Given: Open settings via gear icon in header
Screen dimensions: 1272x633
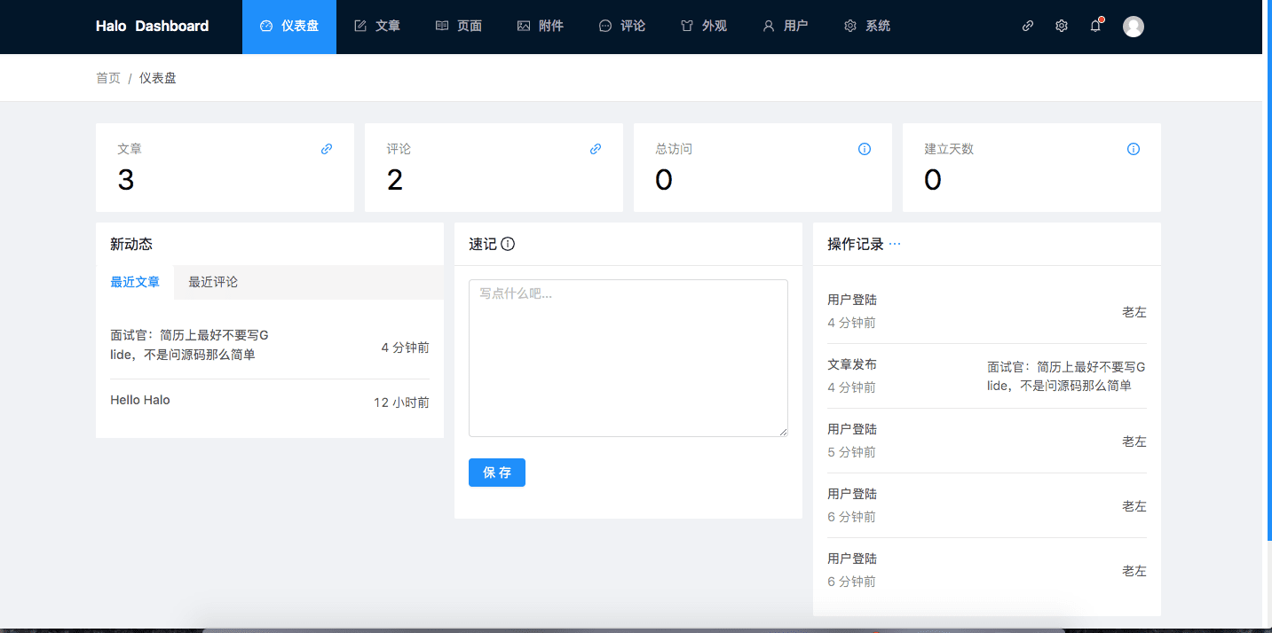Looking at the screenshot, I should (x=1062, y=27).
